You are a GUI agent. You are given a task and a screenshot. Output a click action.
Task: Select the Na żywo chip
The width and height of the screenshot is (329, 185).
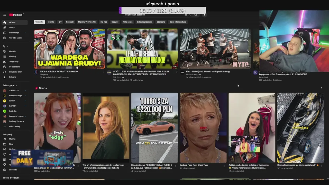115,22
